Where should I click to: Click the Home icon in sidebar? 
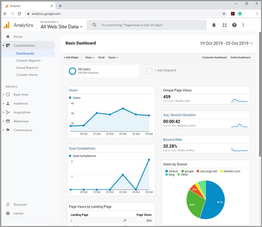8,37
